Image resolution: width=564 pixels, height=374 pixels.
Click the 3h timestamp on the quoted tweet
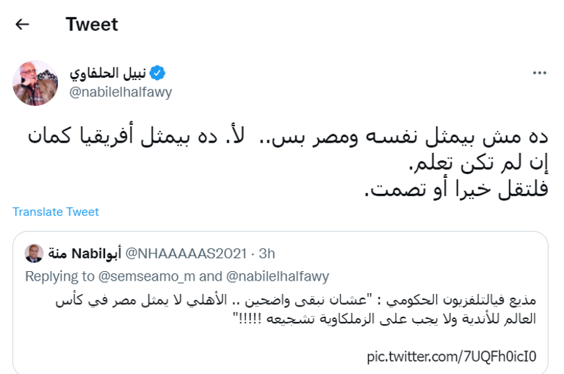pyautogui.click(x=266, y=253)
